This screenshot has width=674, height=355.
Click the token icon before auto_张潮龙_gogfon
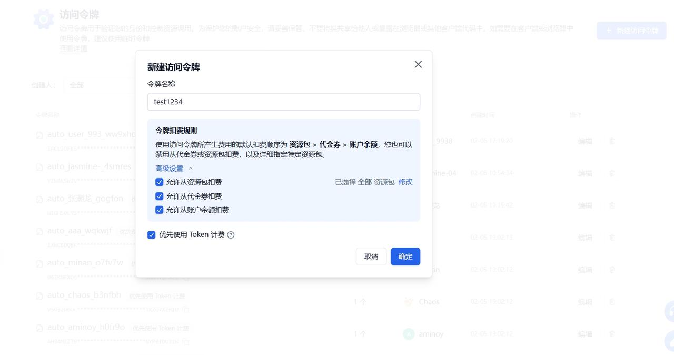coord(39,200)
